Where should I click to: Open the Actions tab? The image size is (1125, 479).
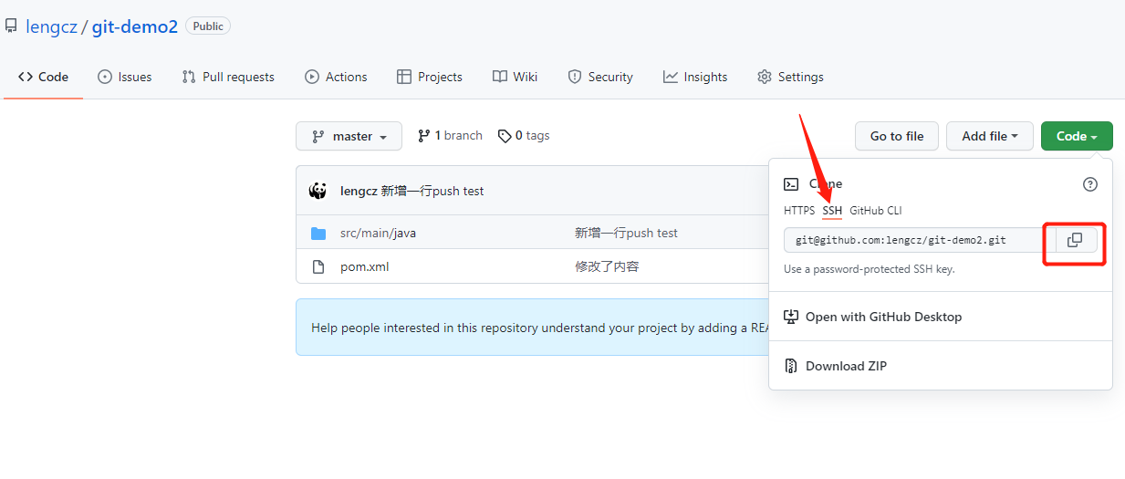336,77
